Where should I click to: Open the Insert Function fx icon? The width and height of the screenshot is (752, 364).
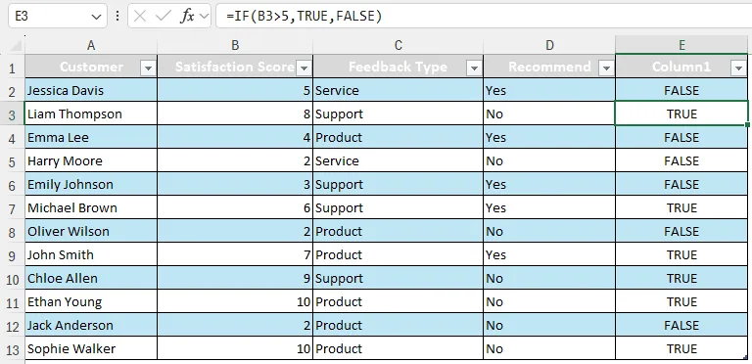pos(187,17)
